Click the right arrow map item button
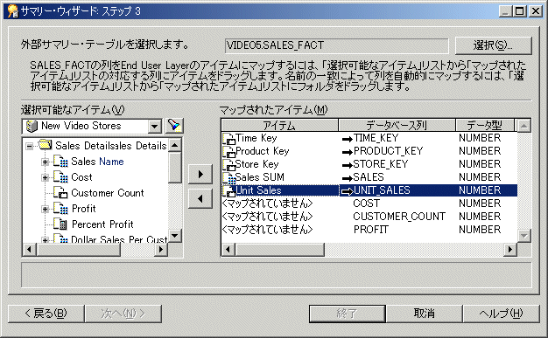548x338 pixels. 200,174
